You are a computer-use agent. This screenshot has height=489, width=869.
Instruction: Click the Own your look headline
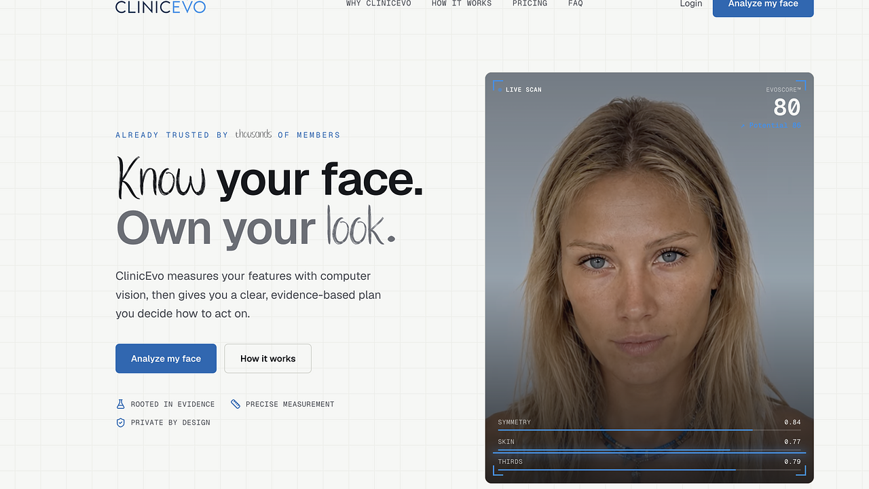[x=256, y=227]
